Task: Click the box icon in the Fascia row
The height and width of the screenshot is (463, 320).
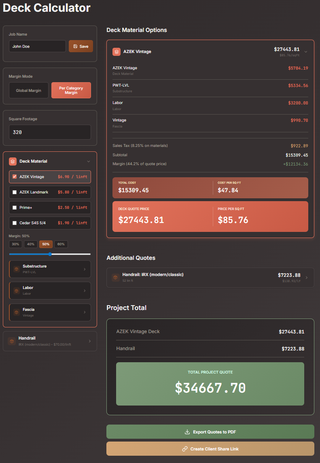Action: 17,312
